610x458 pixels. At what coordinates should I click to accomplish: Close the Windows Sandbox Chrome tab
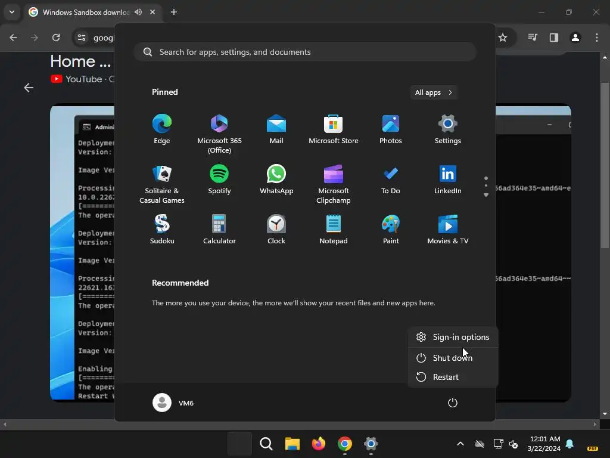click(152, 12)
